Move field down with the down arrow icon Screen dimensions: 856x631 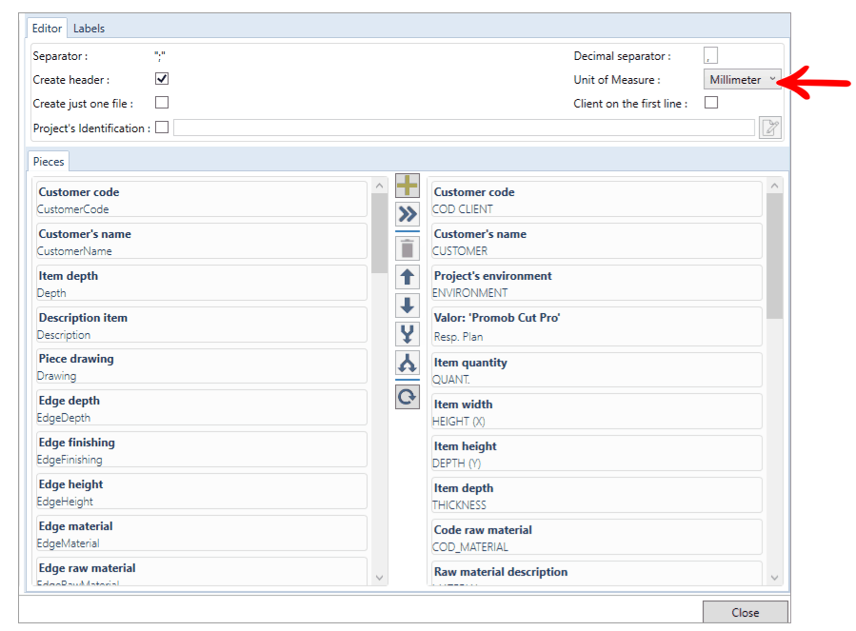(x=408, y=306)
